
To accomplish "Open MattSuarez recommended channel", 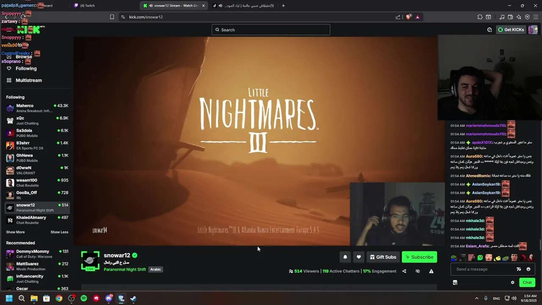I will click(37, 266).
